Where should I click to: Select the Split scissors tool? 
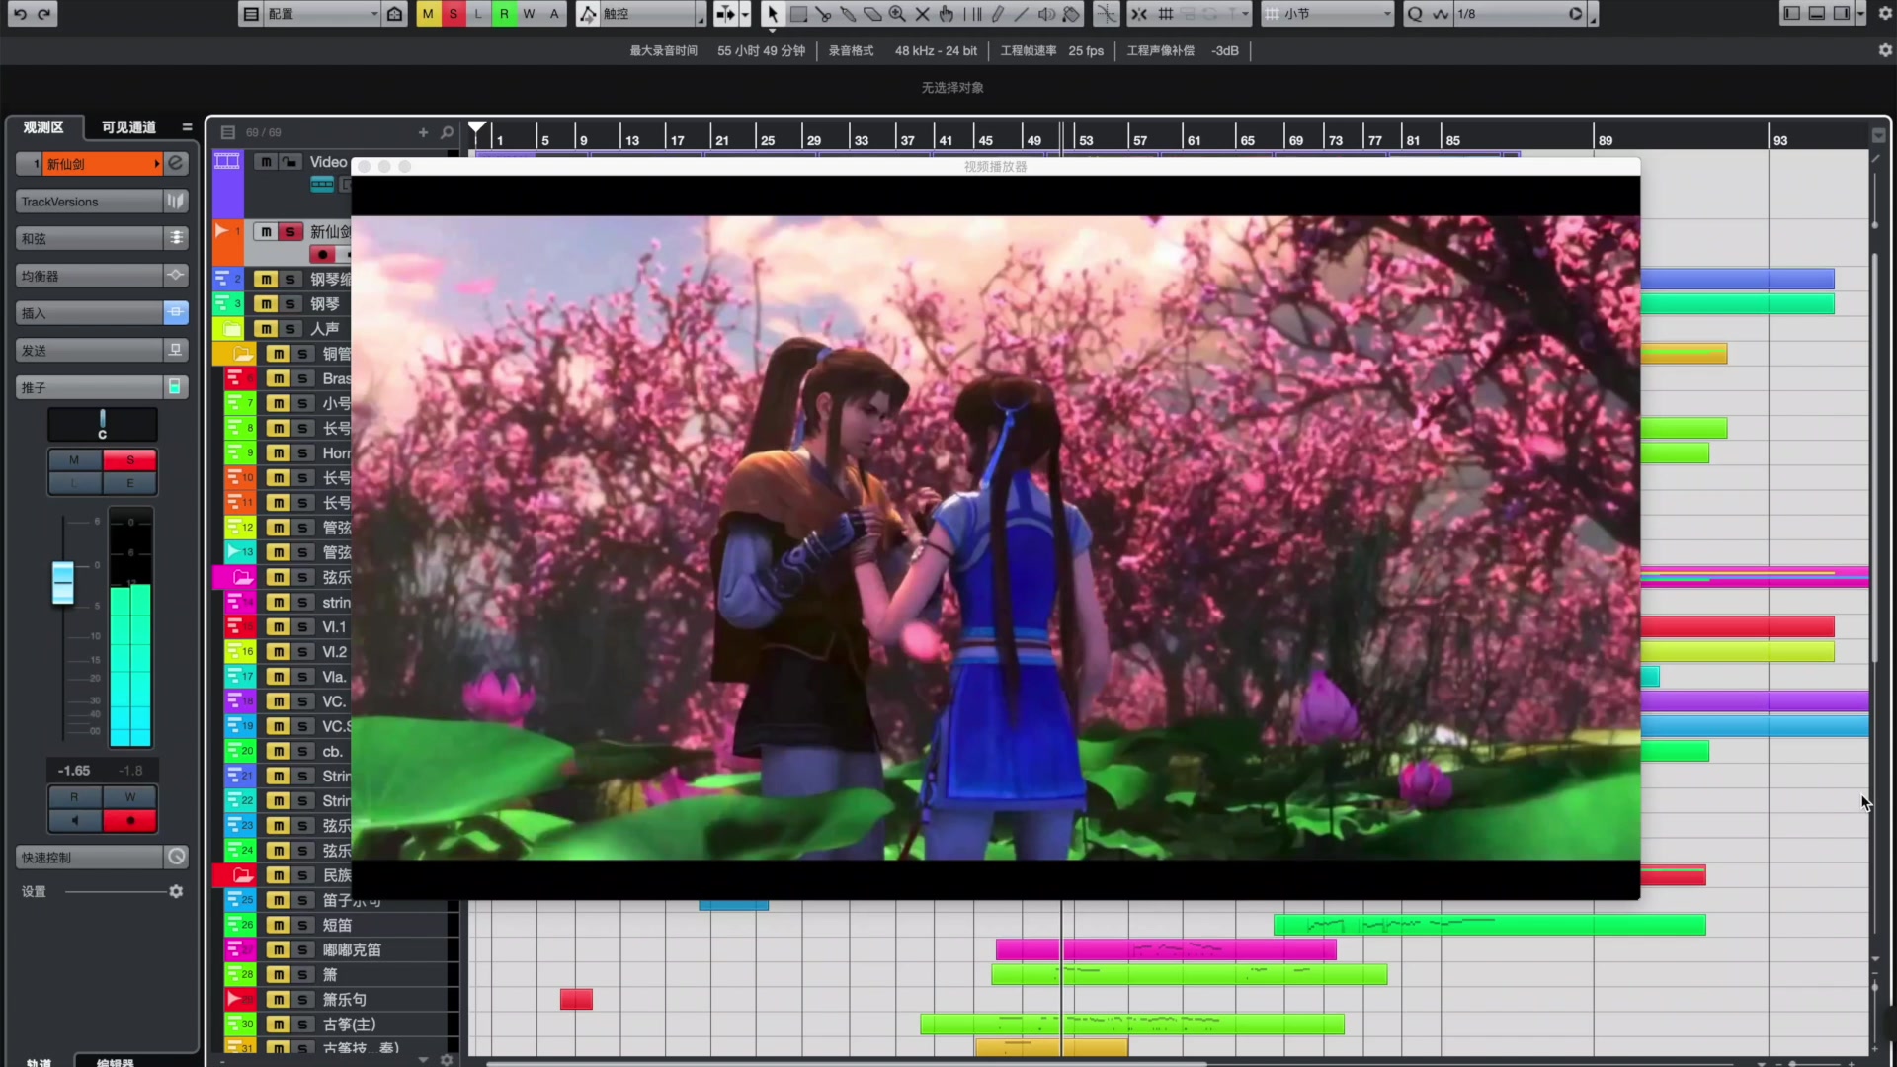823,14
